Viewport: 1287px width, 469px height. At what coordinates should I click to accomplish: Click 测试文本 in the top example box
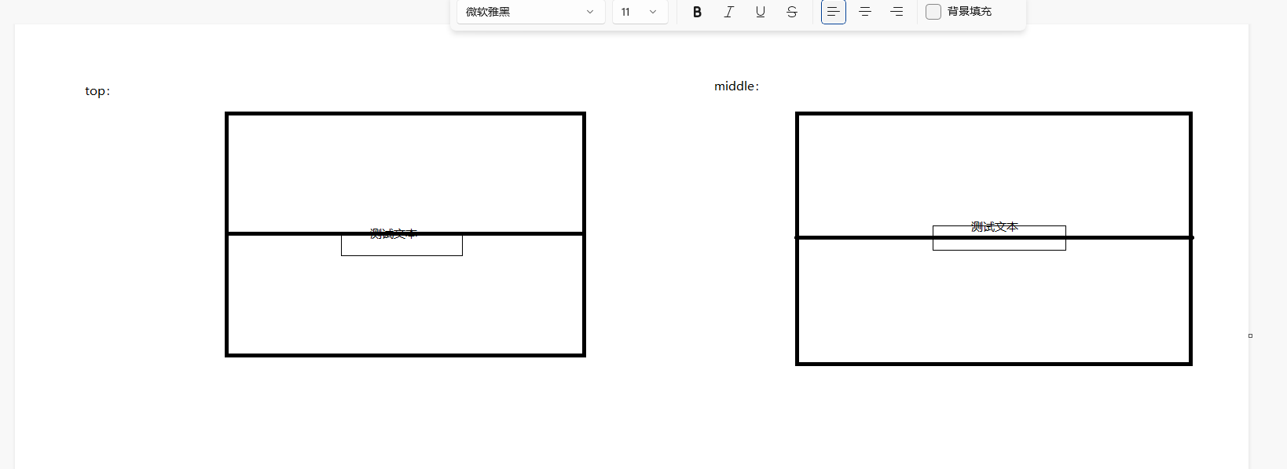pos(393,233)
